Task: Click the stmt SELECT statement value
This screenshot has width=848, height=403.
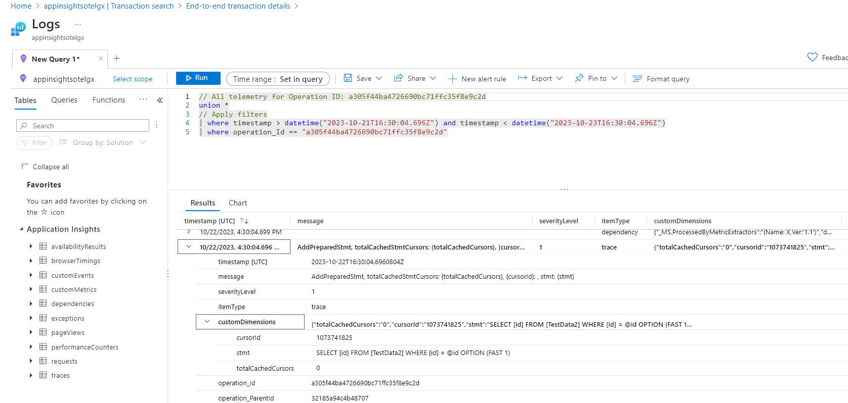Action: (413, 352)
